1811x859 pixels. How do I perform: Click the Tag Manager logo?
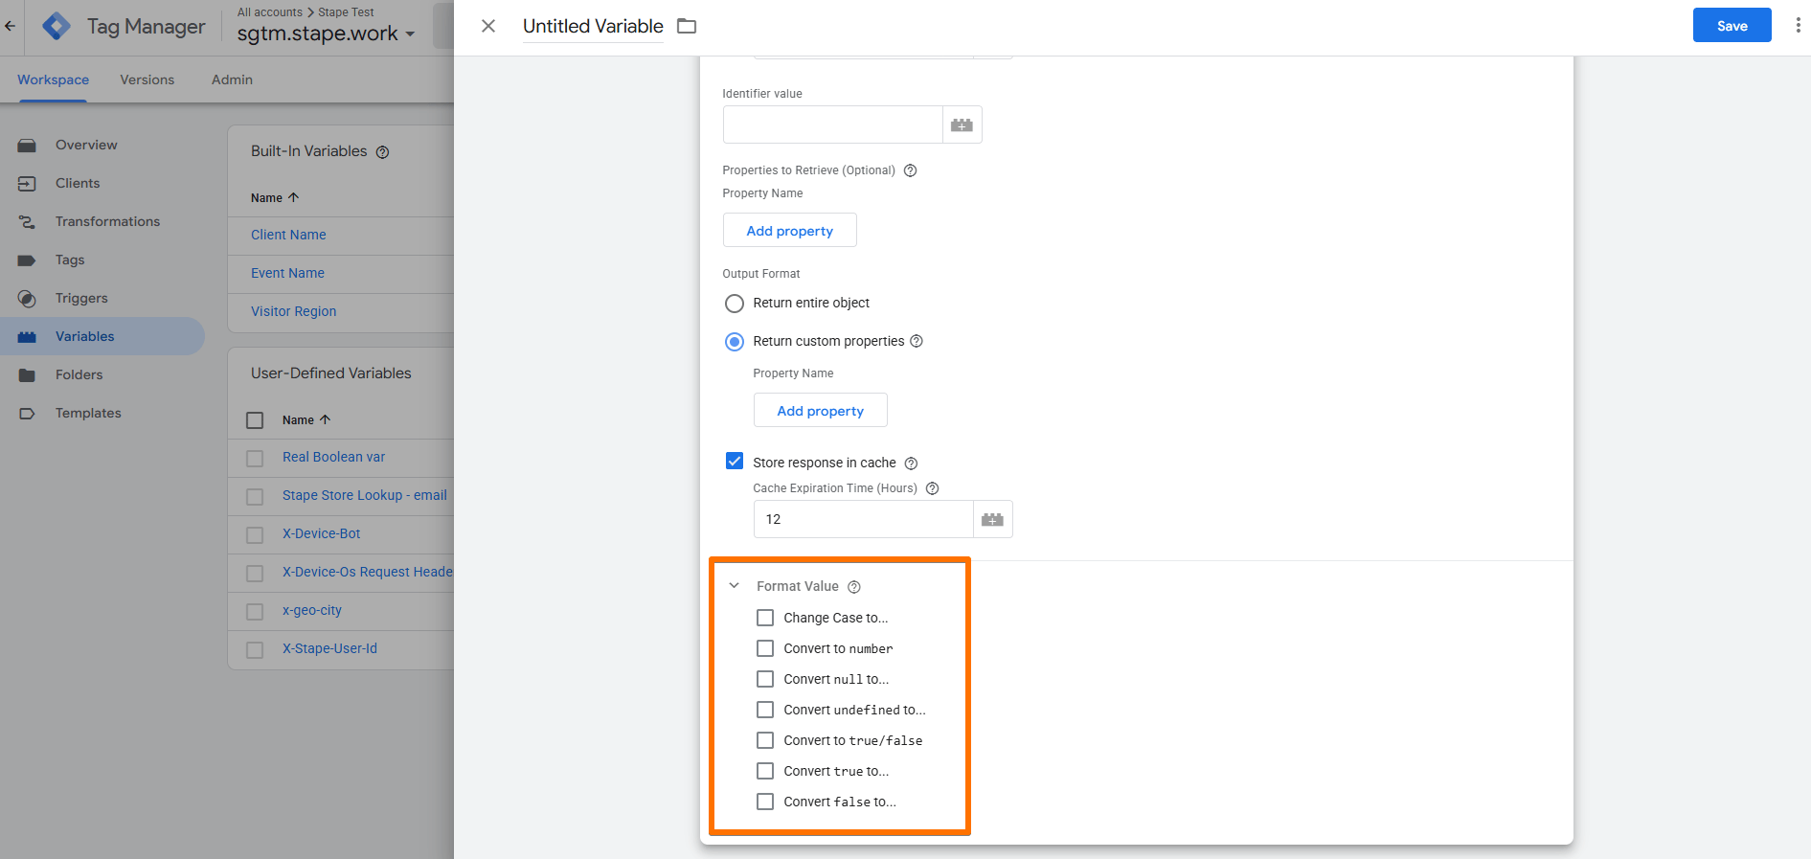57,26
